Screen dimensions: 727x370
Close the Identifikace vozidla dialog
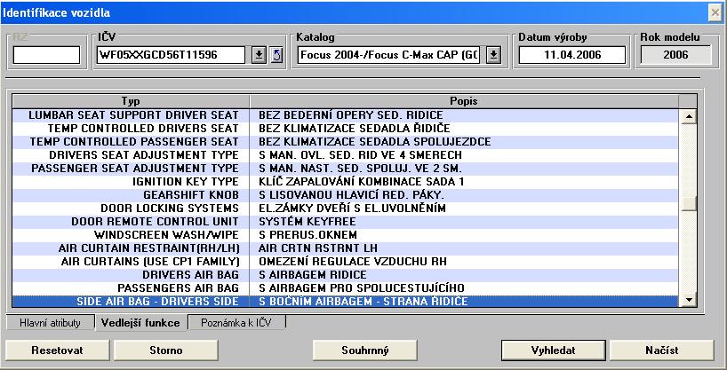click(714, 12)
